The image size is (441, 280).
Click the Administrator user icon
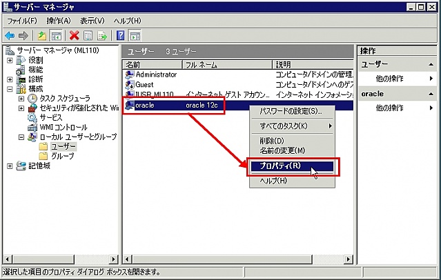tap(130, 74)
